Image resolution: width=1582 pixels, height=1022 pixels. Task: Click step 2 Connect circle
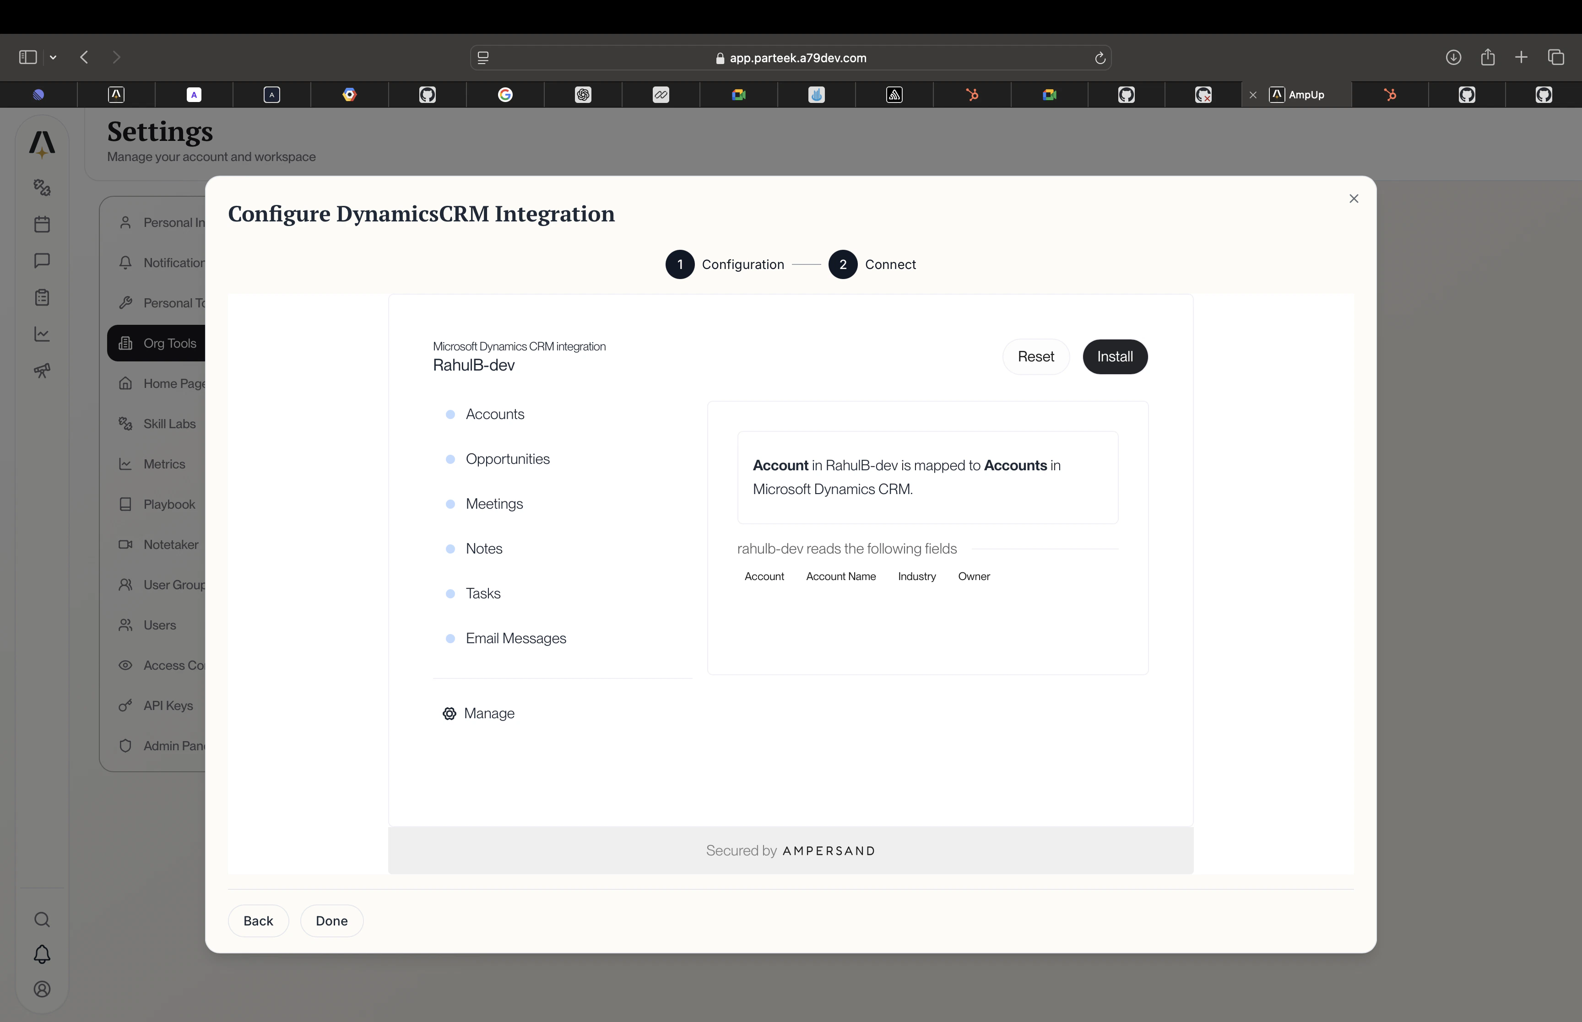[842, 264]
